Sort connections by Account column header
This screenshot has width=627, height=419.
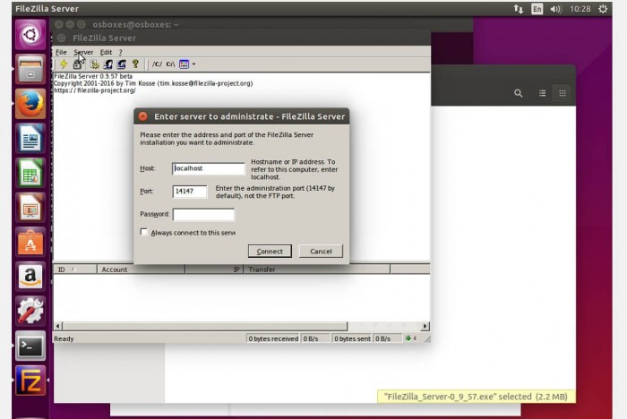point(141,269)
